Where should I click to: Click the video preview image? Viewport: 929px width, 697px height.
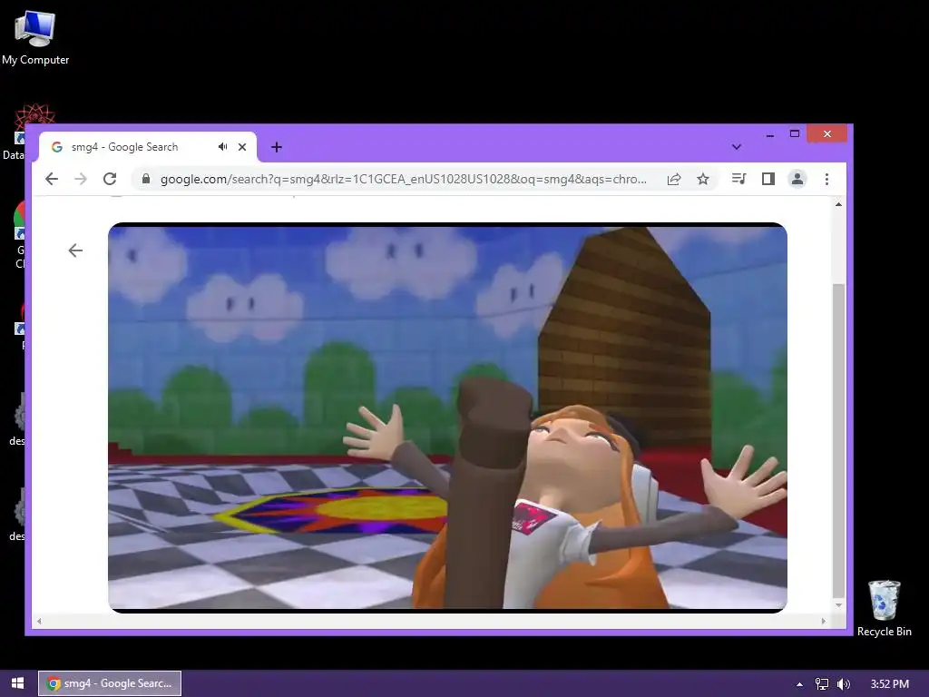[x=447, y=417]
